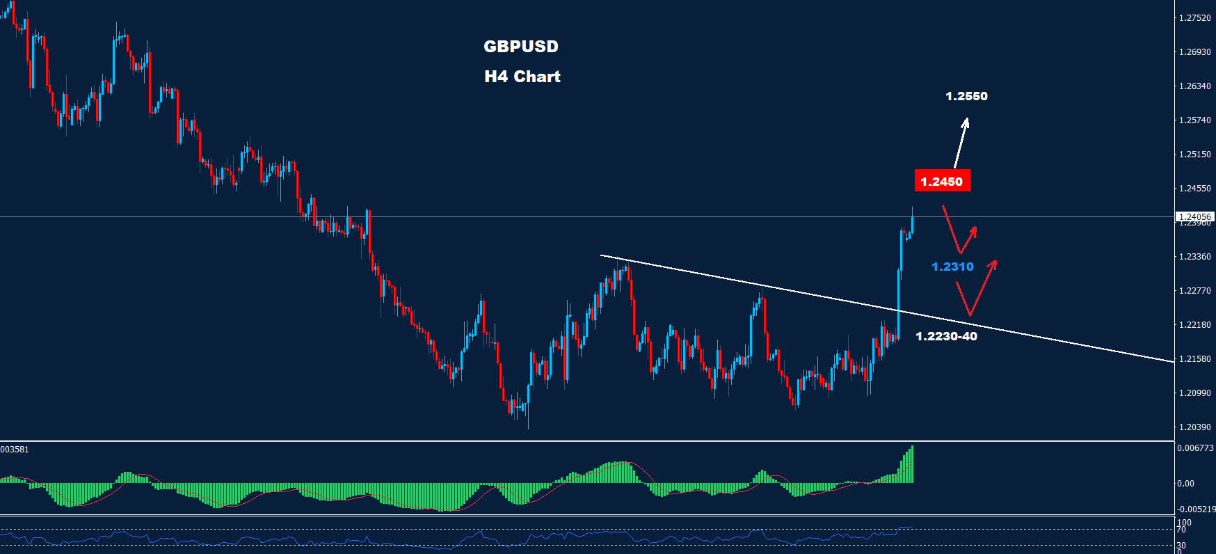The image size is (1216, 554).
Task: Click the MACD 0.006773 scale value
Action: (1195, 448)
